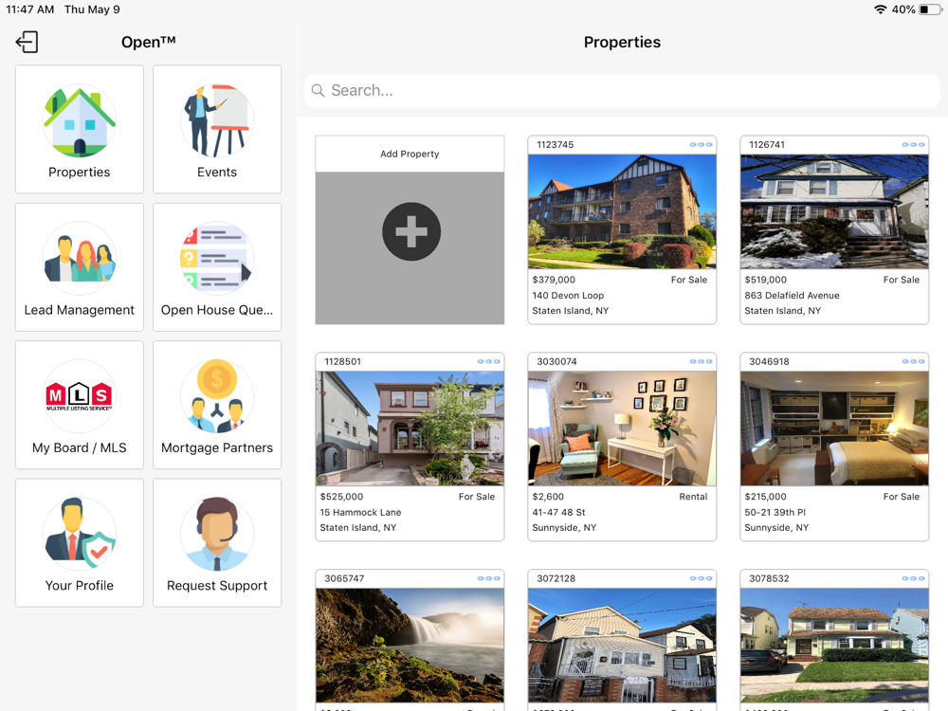Open the Your Profile shield icon
This screenshot has height=711, width=948.
80,534
